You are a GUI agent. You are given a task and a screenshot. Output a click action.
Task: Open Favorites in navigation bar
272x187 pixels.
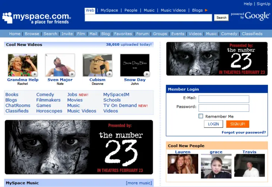coord(123,34)
